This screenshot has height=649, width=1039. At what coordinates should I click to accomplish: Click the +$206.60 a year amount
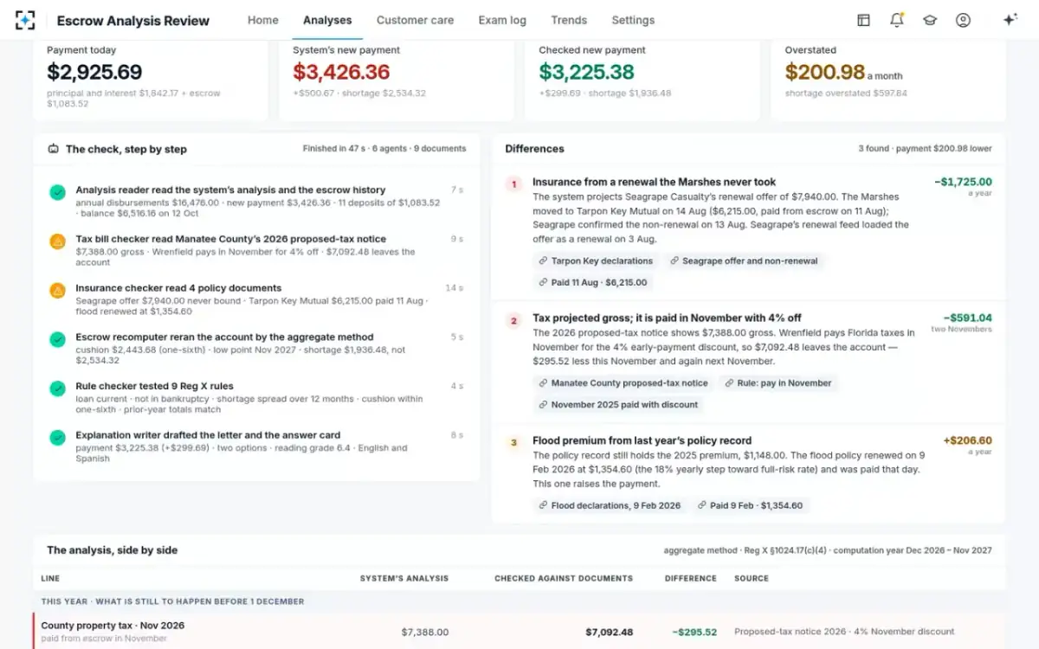coord(967,440)
